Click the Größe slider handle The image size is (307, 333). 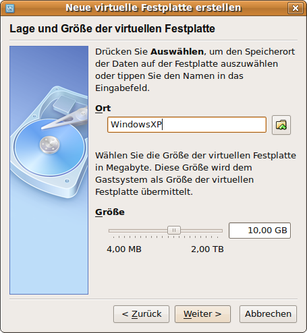tap(174, 231)
